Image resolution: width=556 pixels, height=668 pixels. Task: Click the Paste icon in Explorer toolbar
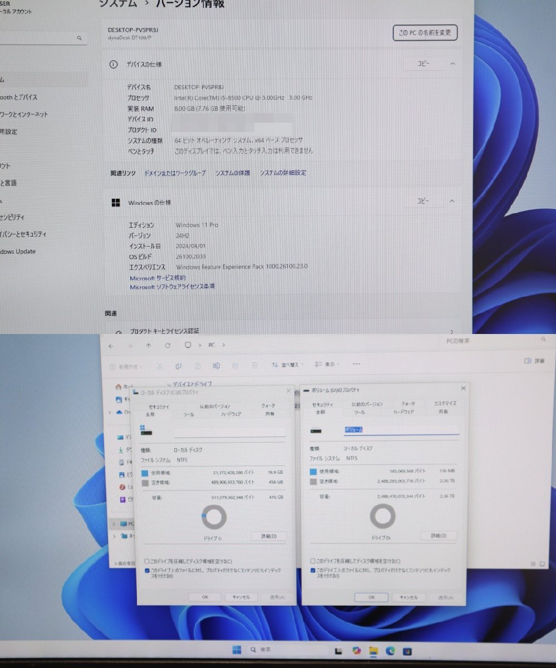click(197, 366)
